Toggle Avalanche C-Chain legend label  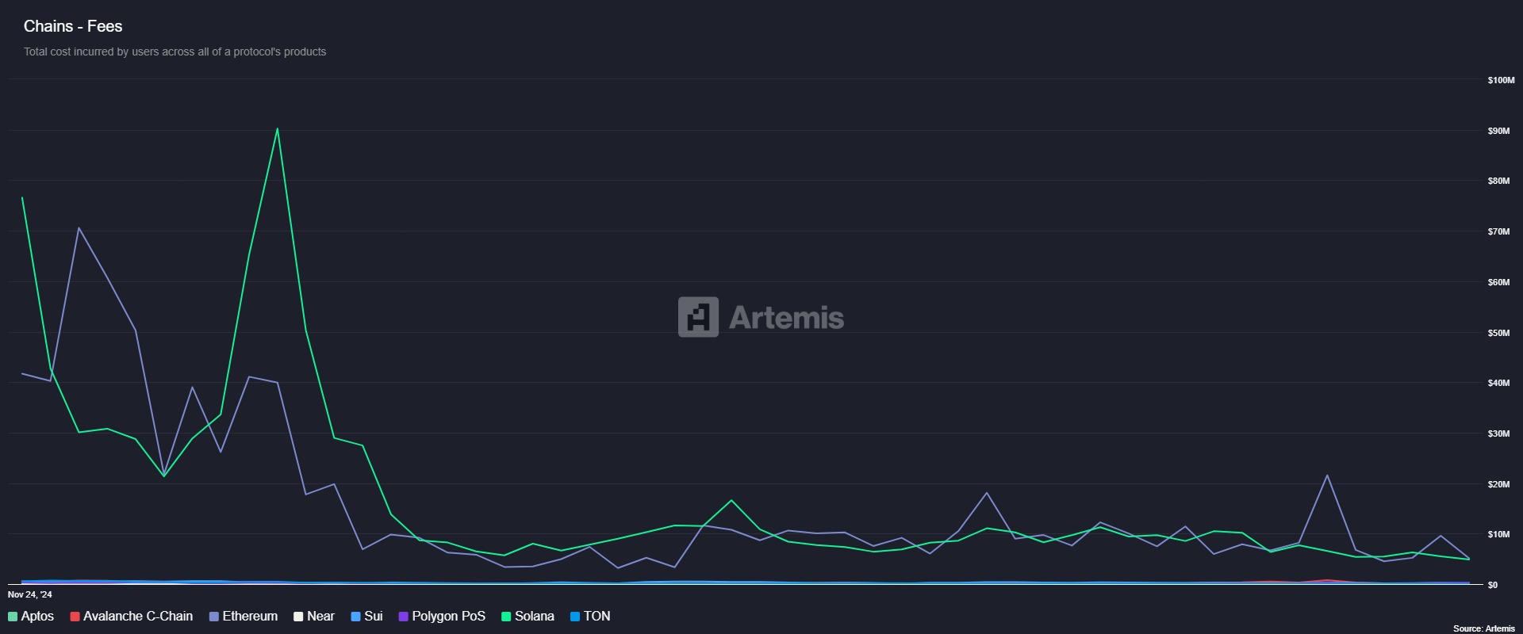click(138, 617)
